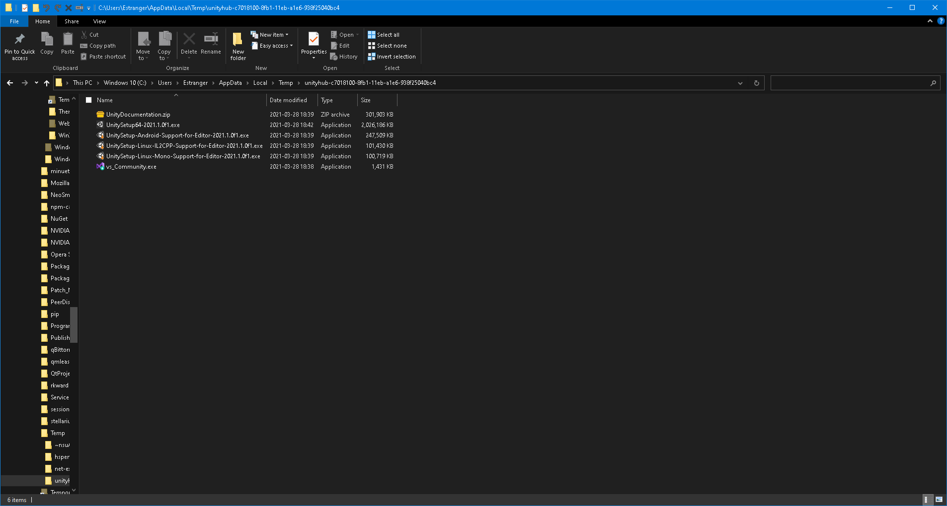The height and width of the screenshot is (506, 947).
Task: Tick the select-all checkbox in Name header
Action: 89,100
